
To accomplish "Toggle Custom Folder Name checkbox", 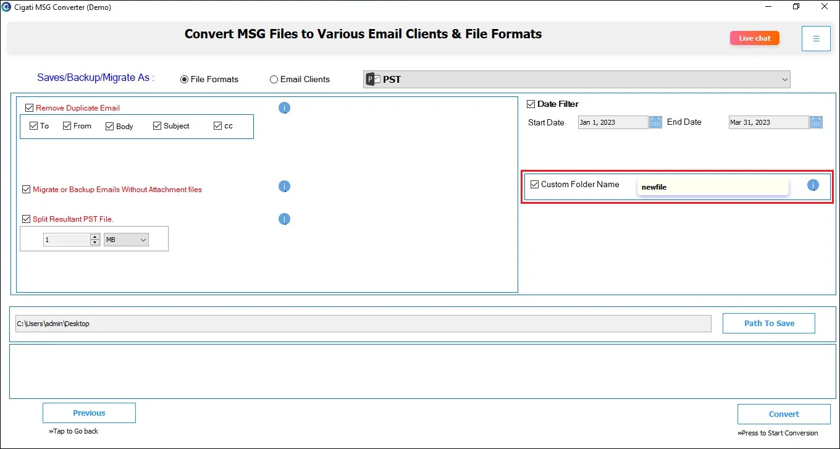I will [535, 185].
